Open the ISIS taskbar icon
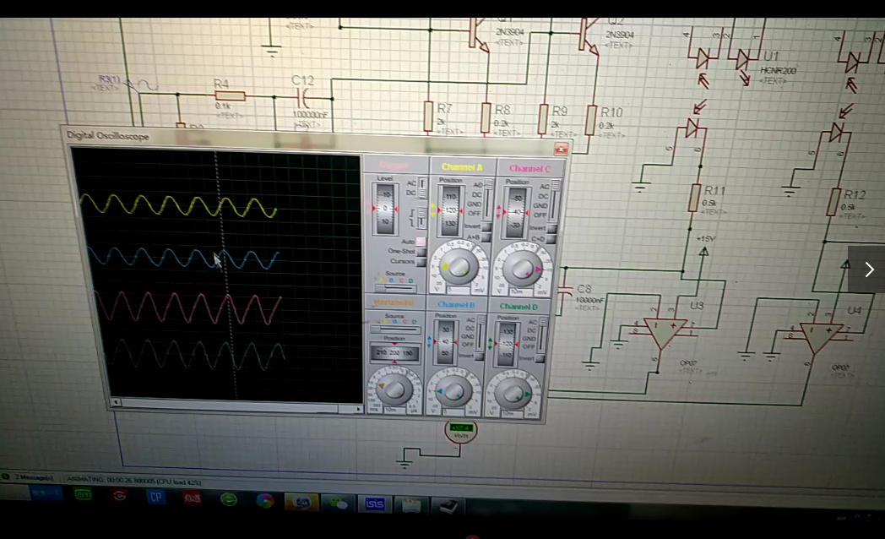This screenshot has height=539, width=885. [374, 503]
